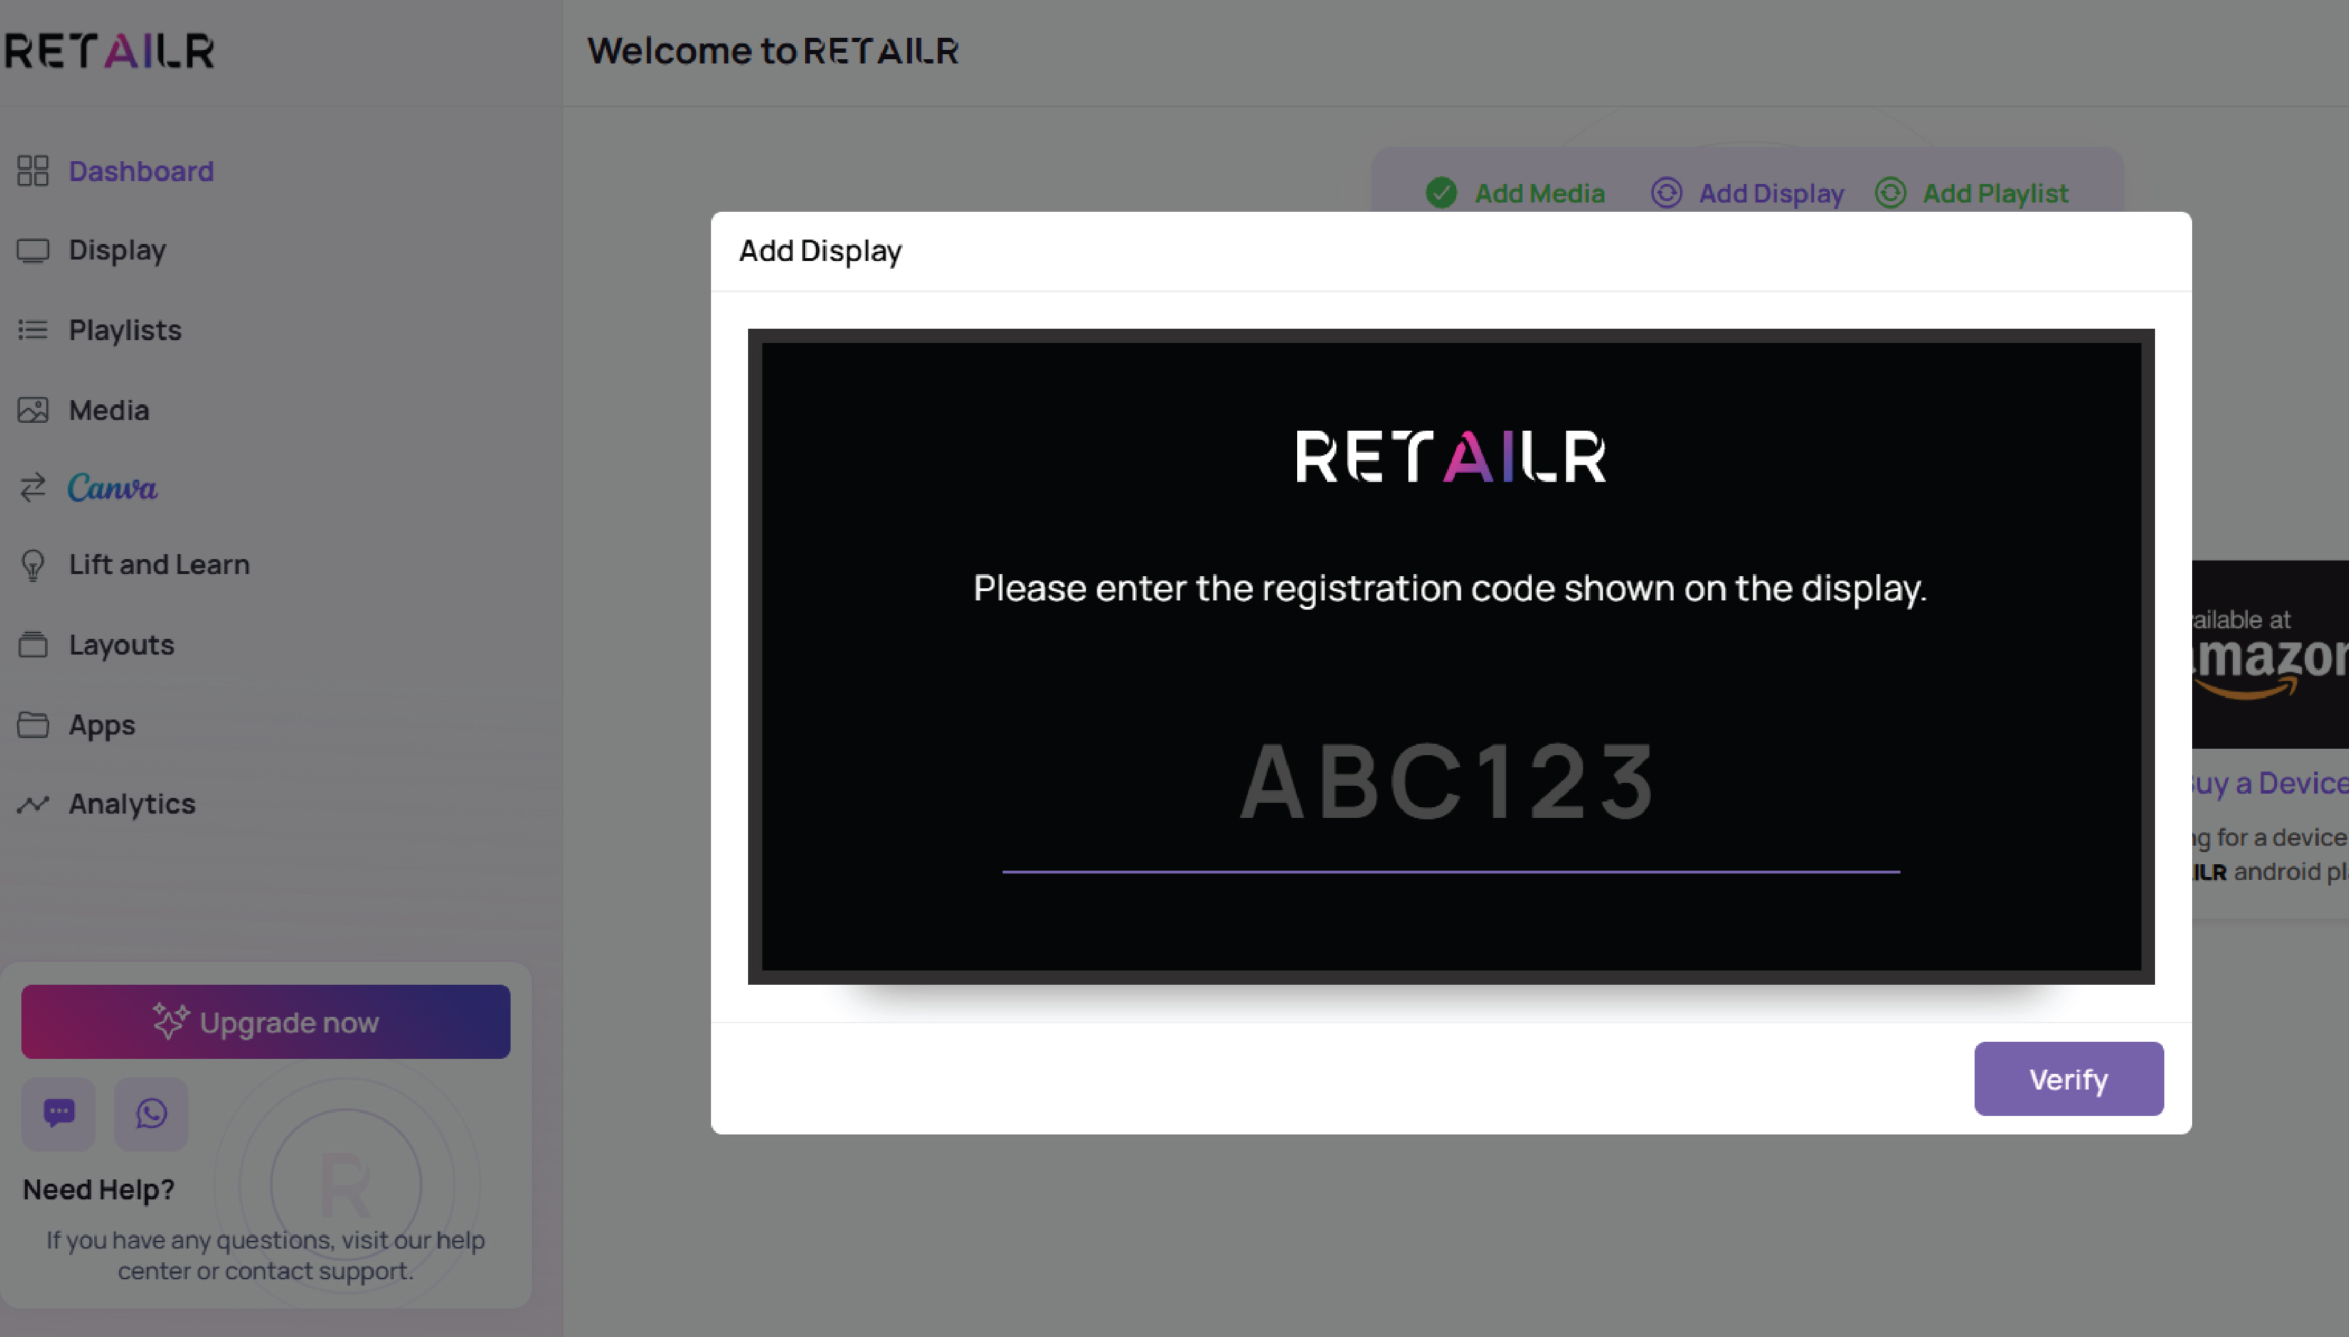Click the Upgrade now button

coord(265,1021)
